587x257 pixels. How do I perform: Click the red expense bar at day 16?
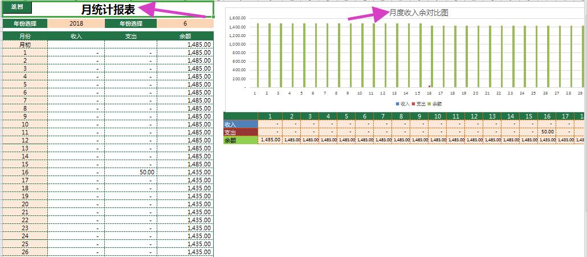(x=429, y=87)
